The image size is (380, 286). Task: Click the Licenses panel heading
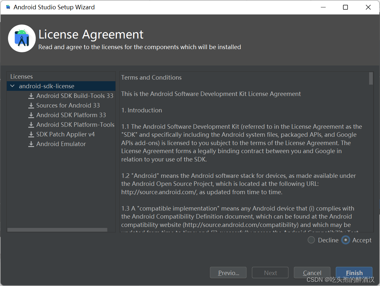pos(22,76)
